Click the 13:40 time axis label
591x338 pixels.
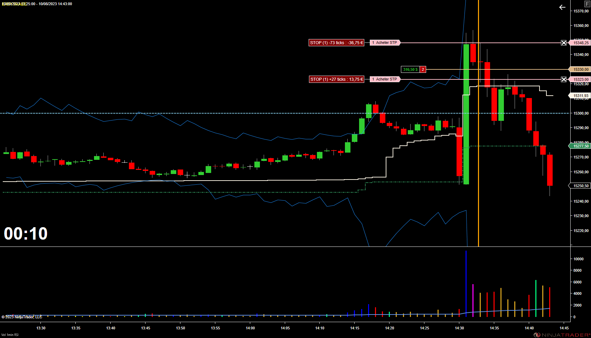111,328
